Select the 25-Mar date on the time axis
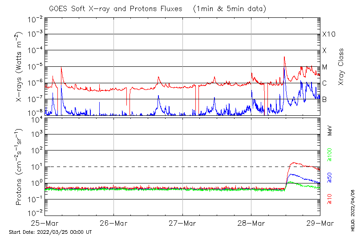The image size is (356, 236). (x=45, y=223)
